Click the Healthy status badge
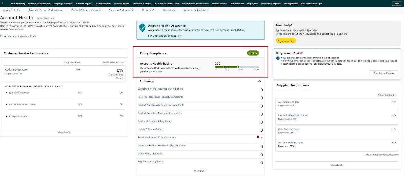 (x=253, y=53)
